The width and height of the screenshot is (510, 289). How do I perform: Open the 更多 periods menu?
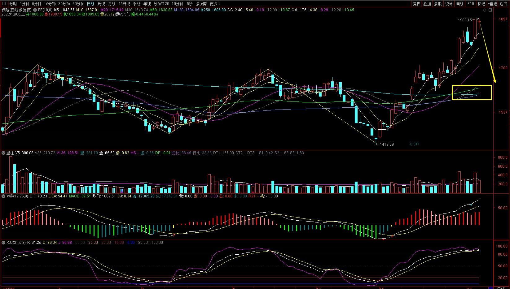tap(215, 4)
